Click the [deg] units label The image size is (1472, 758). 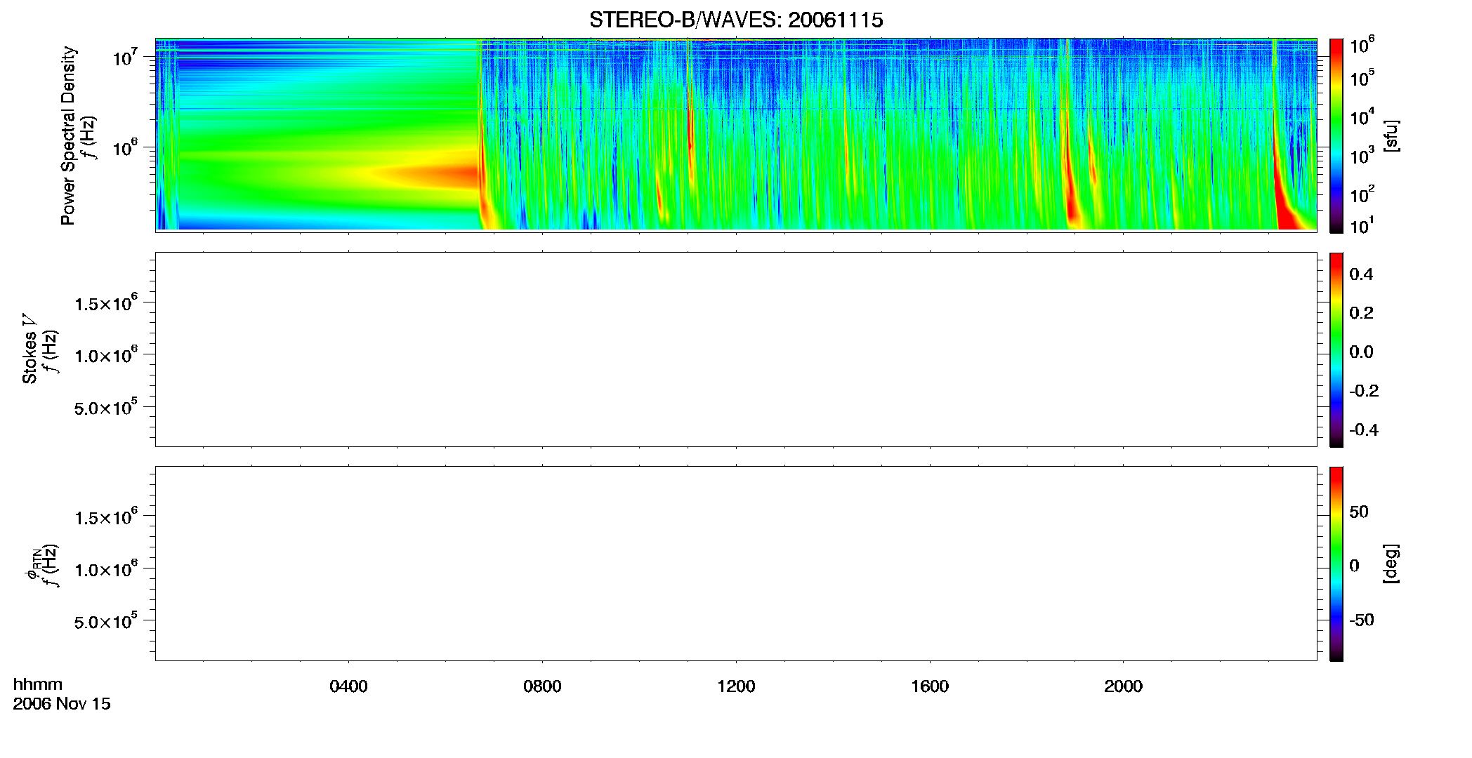tap(1391, 564)
